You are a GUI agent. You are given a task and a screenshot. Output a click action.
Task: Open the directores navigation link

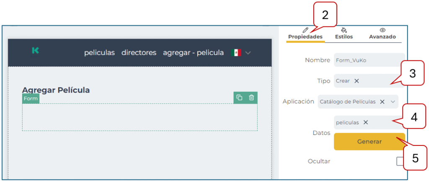(139, 53)
